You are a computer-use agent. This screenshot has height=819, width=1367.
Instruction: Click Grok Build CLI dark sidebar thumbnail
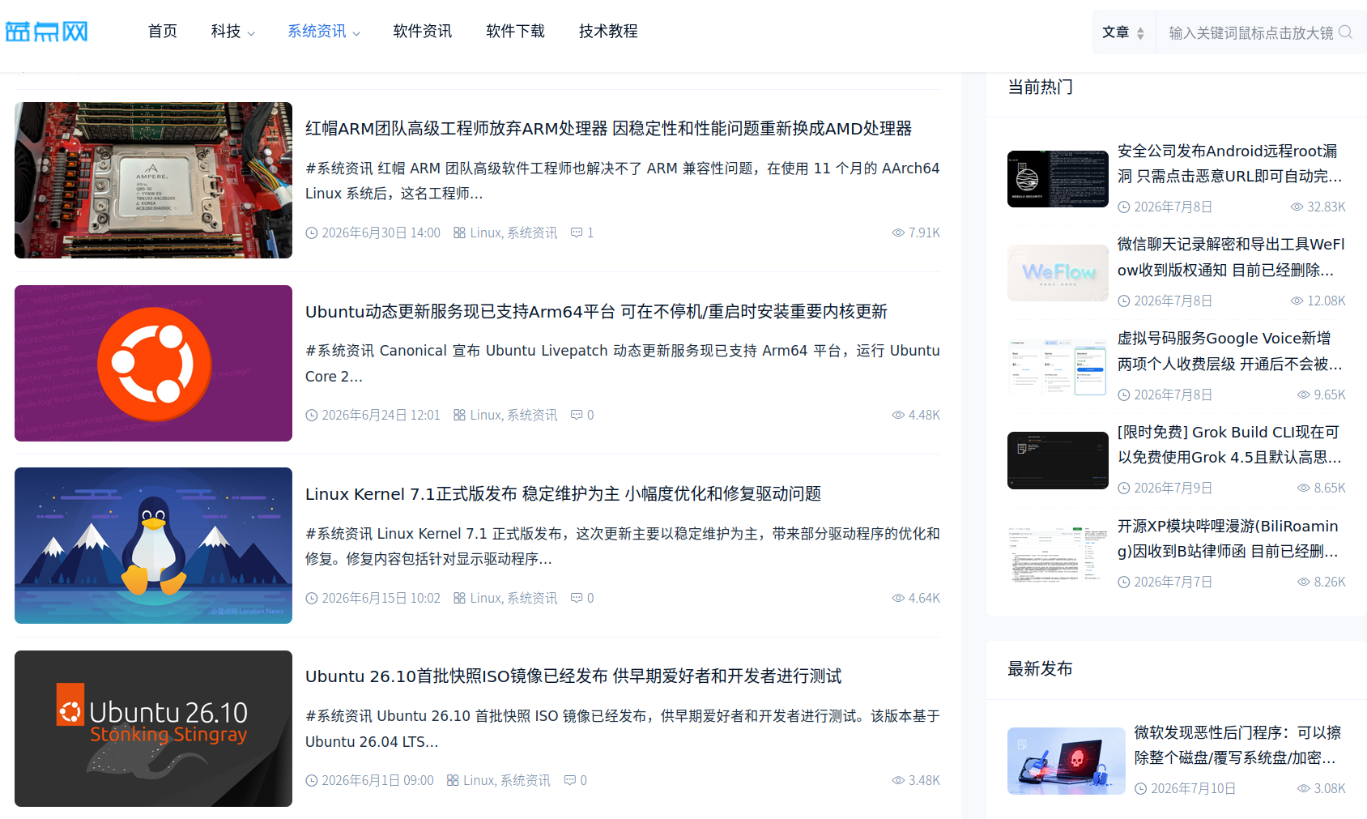1058,460
